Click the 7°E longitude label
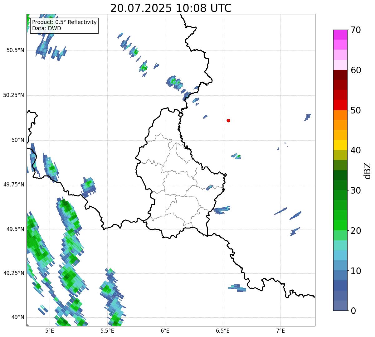375x337 pixels. pyautogui.click(x=280, y=330)
